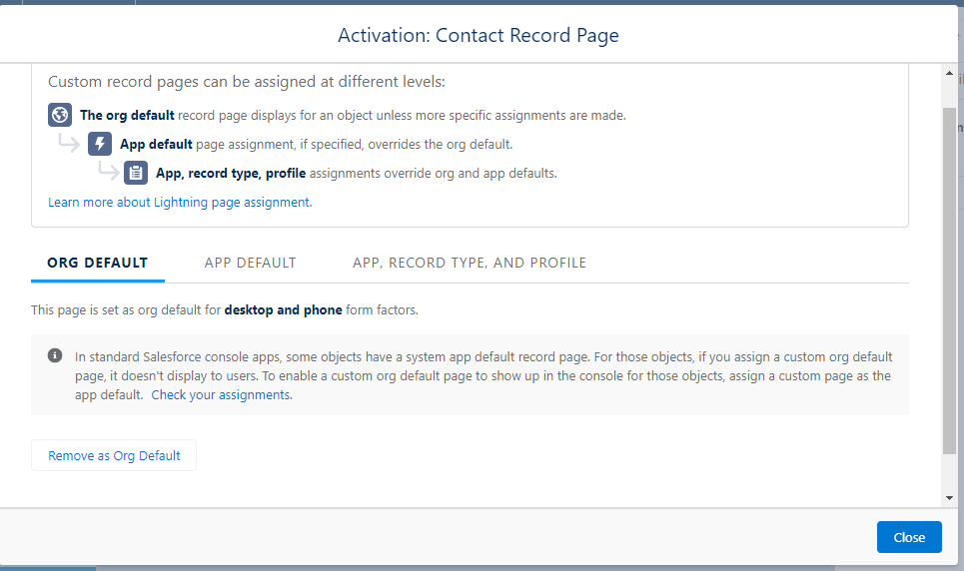Switch to the APP DEFAULT tab

pyautogui.click(x=250, y=264)
